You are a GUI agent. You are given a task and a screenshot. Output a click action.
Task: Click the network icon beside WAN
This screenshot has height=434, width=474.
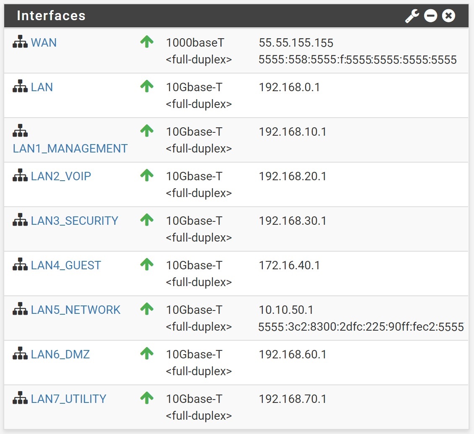(x=20, y=43)
